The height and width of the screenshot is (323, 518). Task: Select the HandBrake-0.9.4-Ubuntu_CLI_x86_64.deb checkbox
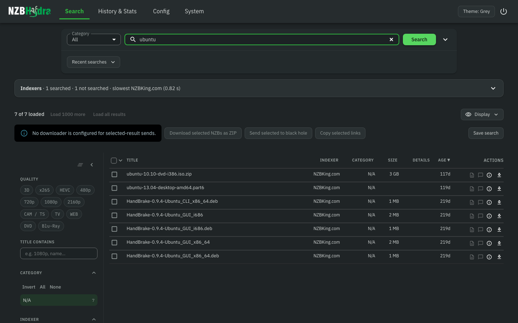coord(114,202)
